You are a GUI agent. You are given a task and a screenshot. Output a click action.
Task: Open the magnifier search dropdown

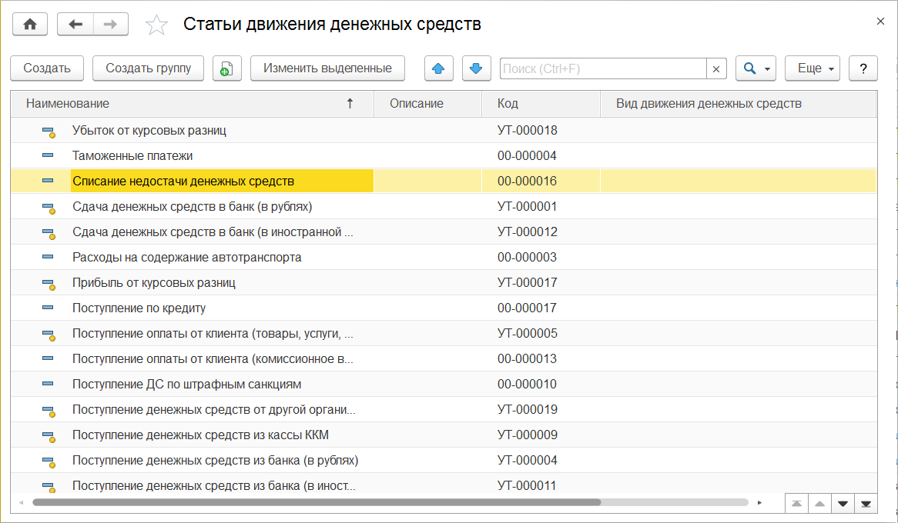[755, 68]
